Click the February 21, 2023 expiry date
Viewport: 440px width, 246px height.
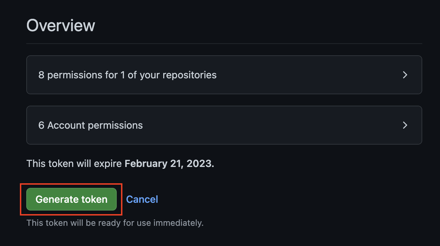click(169, 164)
